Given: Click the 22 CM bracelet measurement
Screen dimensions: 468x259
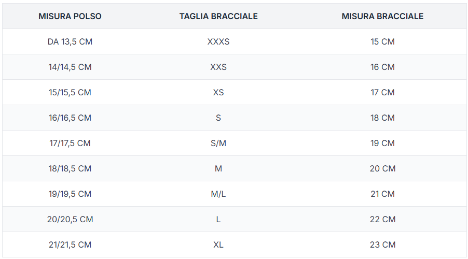Looking at the screenshot, I should coord(382,219).
